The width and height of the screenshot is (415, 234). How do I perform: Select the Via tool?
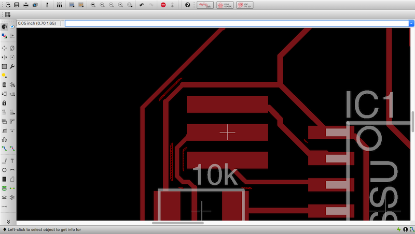click(x=4, y=188)
